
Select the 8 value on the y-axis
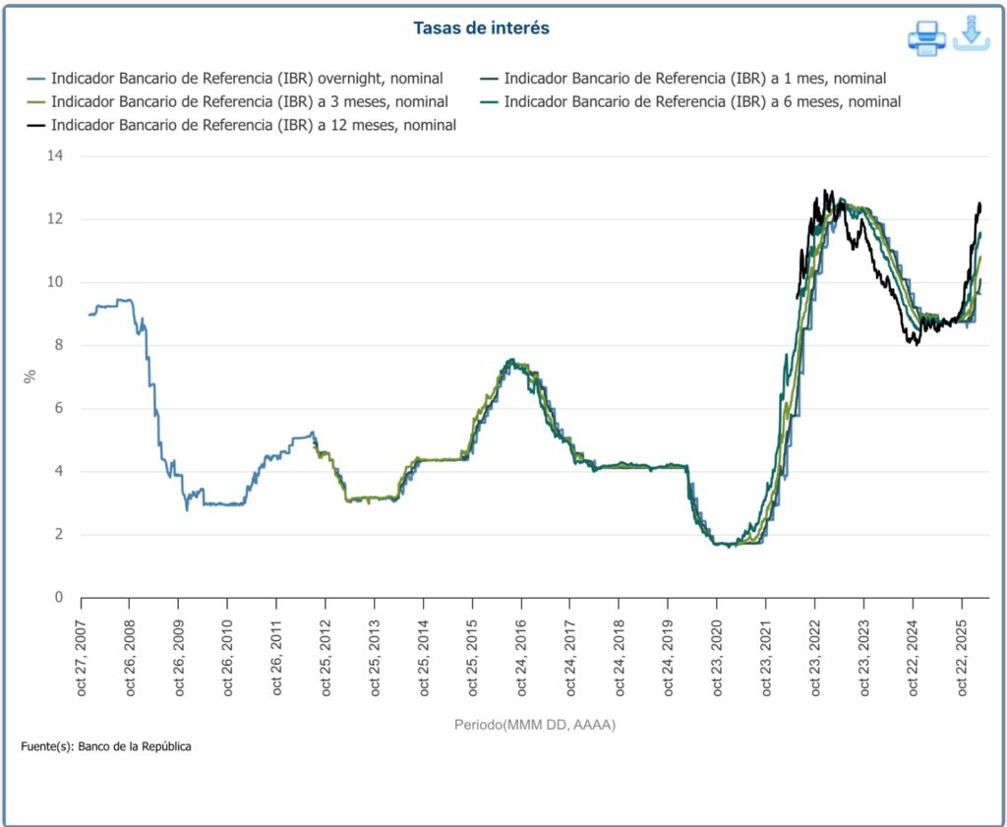click(58, 345)
